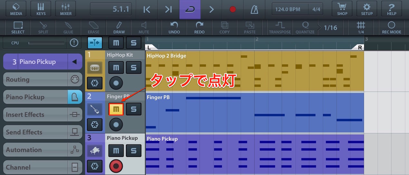
Task: Freeze the Piano Pickup track
Action: click(x=95, y=166)
